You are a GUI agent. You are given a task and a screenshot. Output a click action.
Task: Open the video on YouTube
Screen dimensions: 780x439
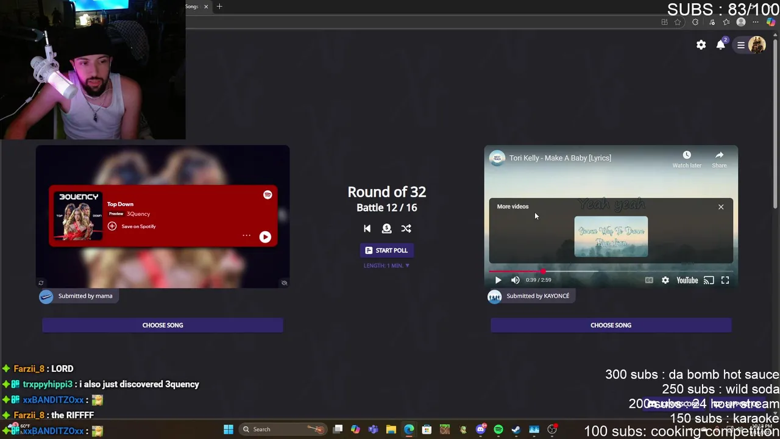point(687,280)
